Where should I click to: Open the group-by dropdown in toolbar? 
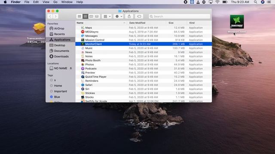[107, 16]
